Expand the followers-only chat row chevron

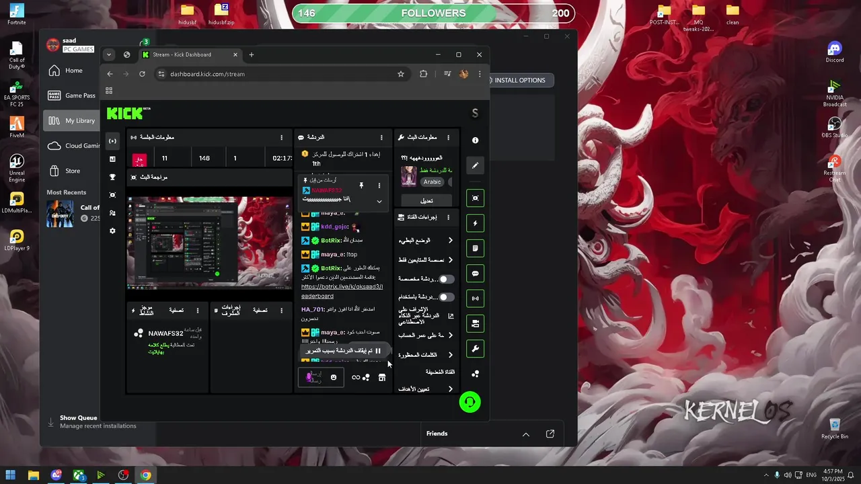click(x=451, y=260)
